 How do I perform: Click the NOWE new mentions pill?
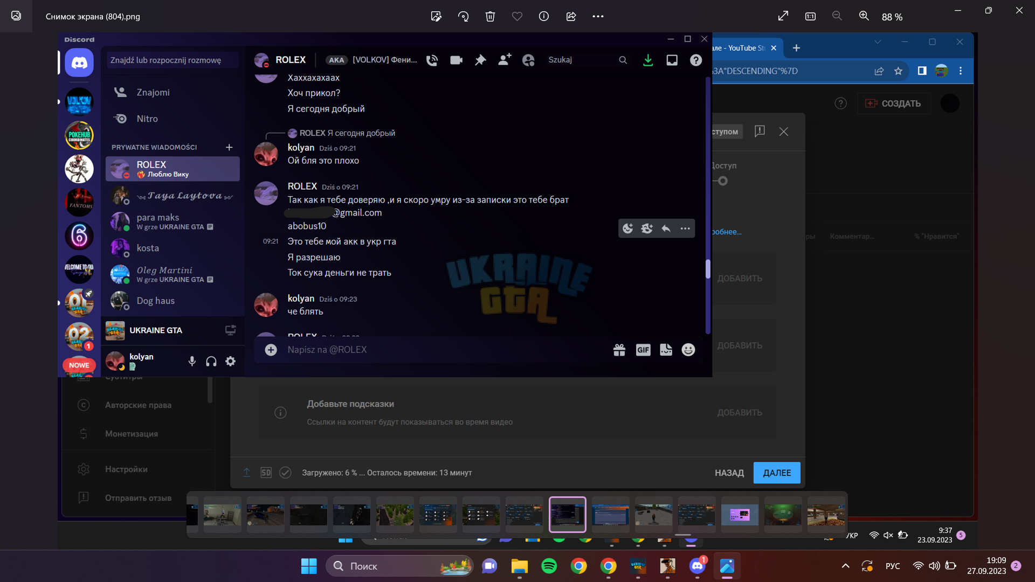79,365
